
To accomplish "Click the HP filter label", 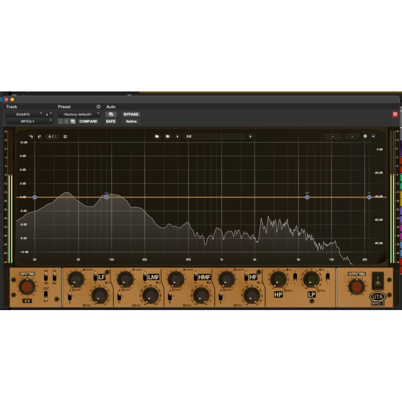I will point(278,294).
